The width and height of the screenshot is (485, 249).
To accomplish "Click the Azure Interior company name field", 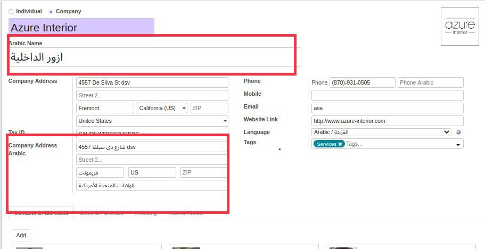I will click(81, 28).
